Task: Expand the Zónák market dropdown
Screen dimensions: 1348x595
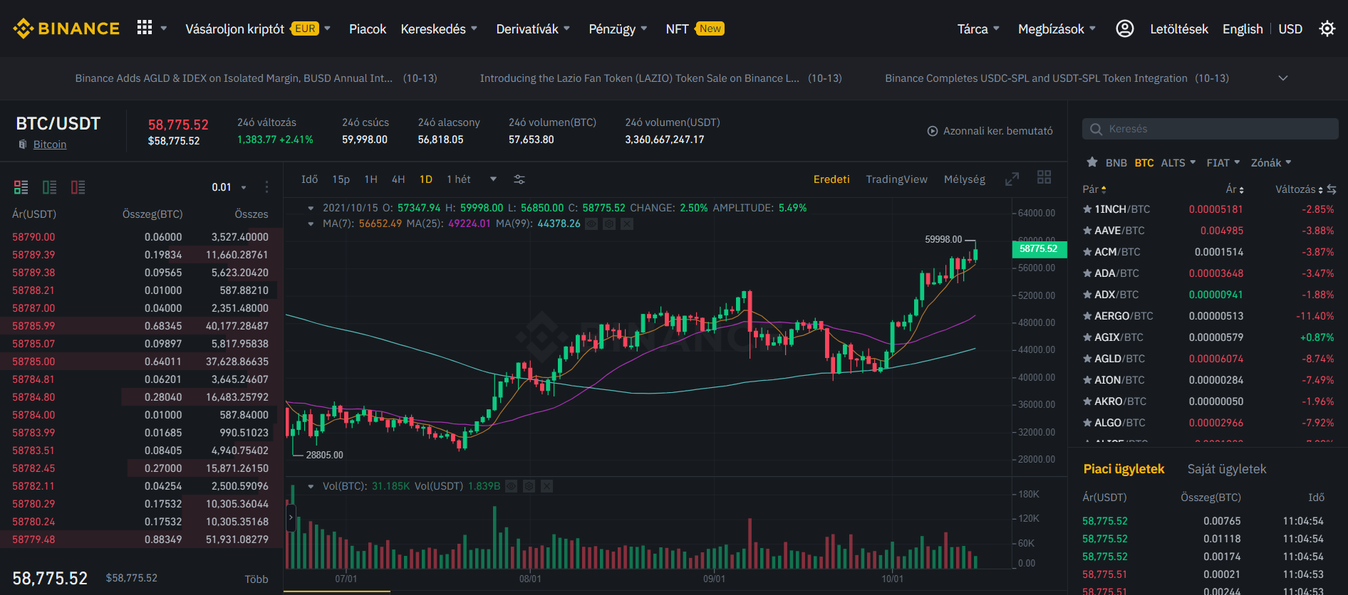Action: [1271, 163]
